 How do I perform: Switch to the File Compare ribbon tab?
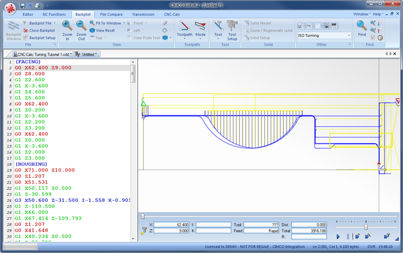click(111, 15)
